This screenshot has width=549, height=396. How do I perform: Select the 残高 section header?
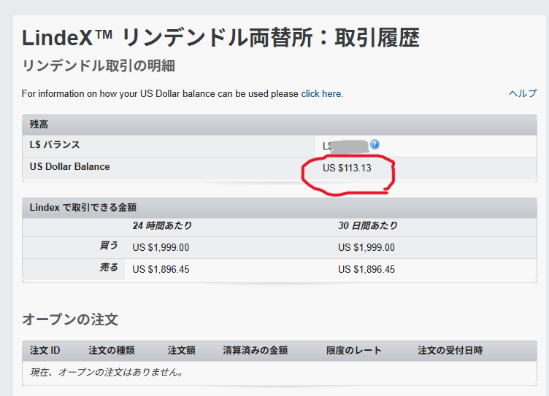pos(39,125)
